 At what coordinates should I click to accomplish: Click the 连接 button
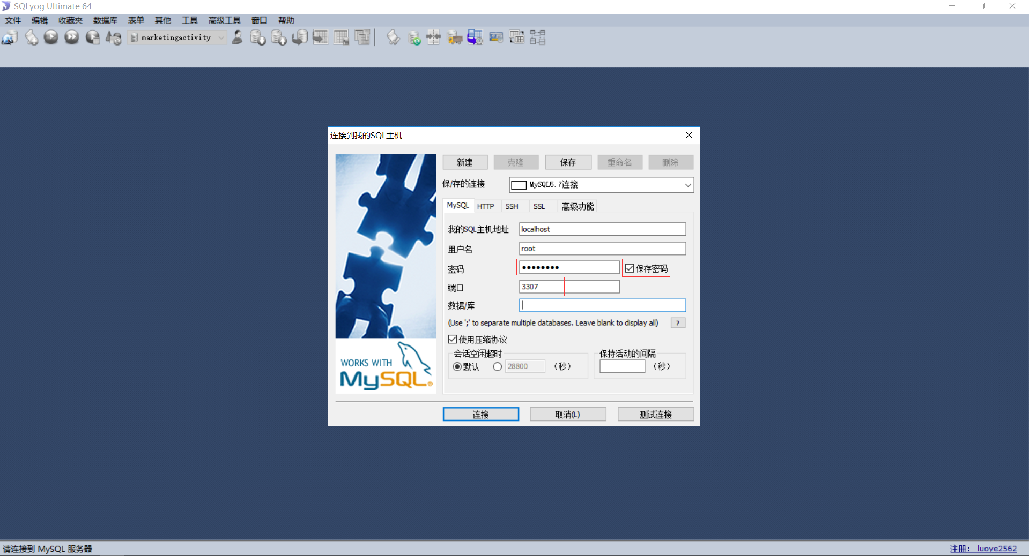click(x=481, y=415)
